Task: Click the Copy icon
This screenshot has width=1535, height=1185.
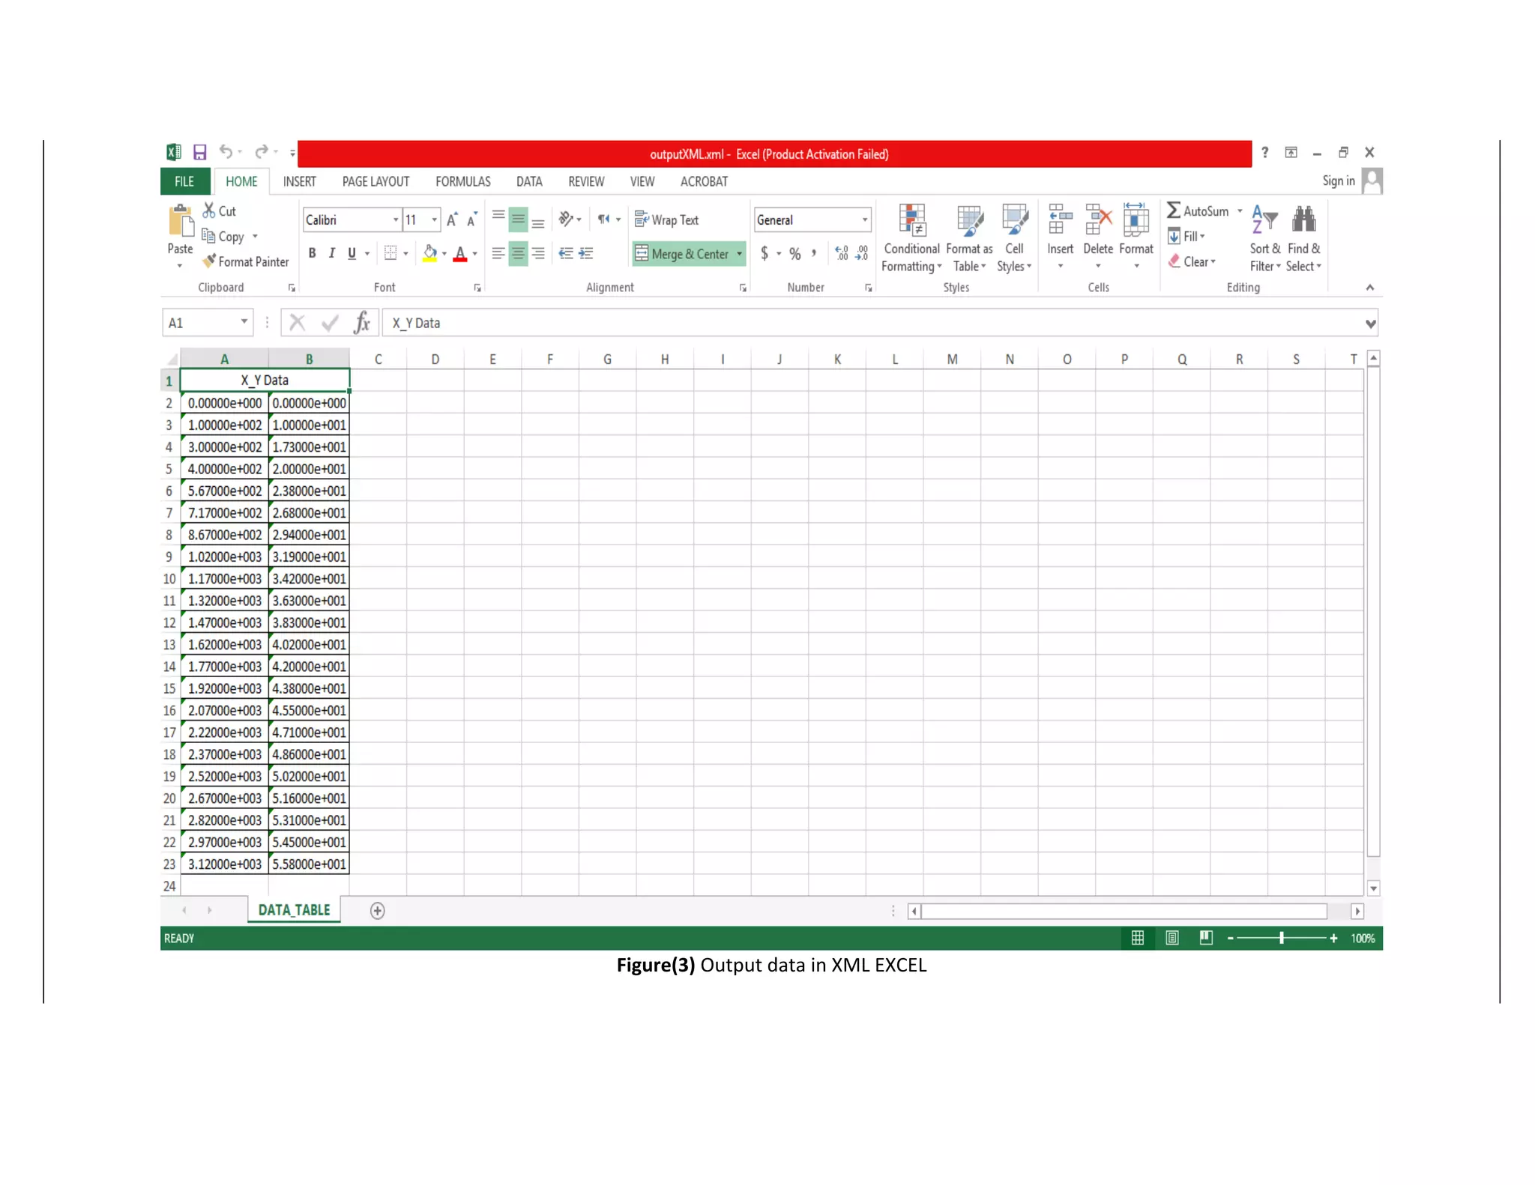Action: click(x=209, y=236)
